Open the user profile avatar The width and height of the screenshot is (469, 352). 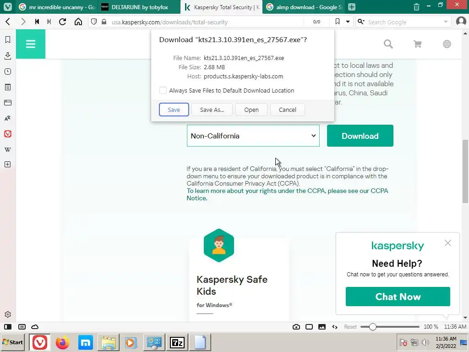tap(461, 21)
